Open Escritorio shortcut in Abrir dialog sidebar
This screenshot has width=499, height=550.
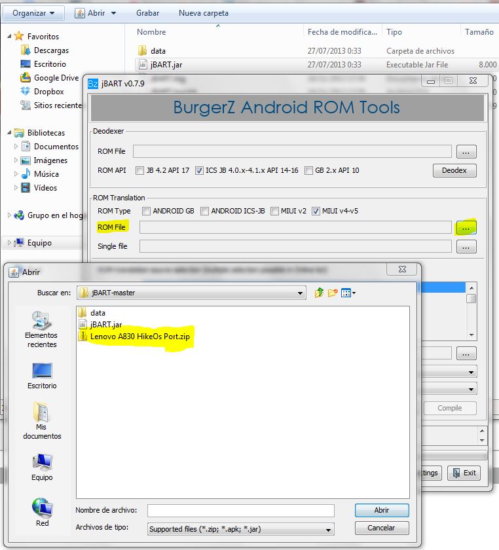pyautogui.click(x=42, y=376)
